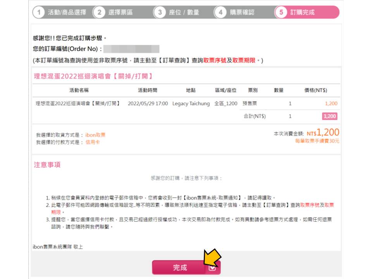Image resolution: width=372 pixels, height=279 pixels.
Task: Click the step 1 number circle
Action: [39, 12]
